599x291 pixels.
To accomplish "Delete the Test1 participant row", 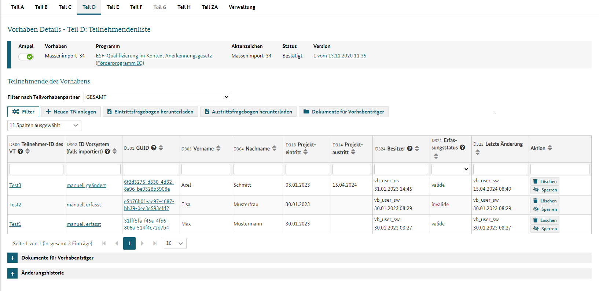I will (x=545, y=220).
